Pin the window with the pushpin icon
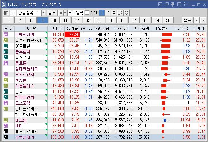Image resolution: width=208 pixels, height=142 pixels. coord(172,4)
